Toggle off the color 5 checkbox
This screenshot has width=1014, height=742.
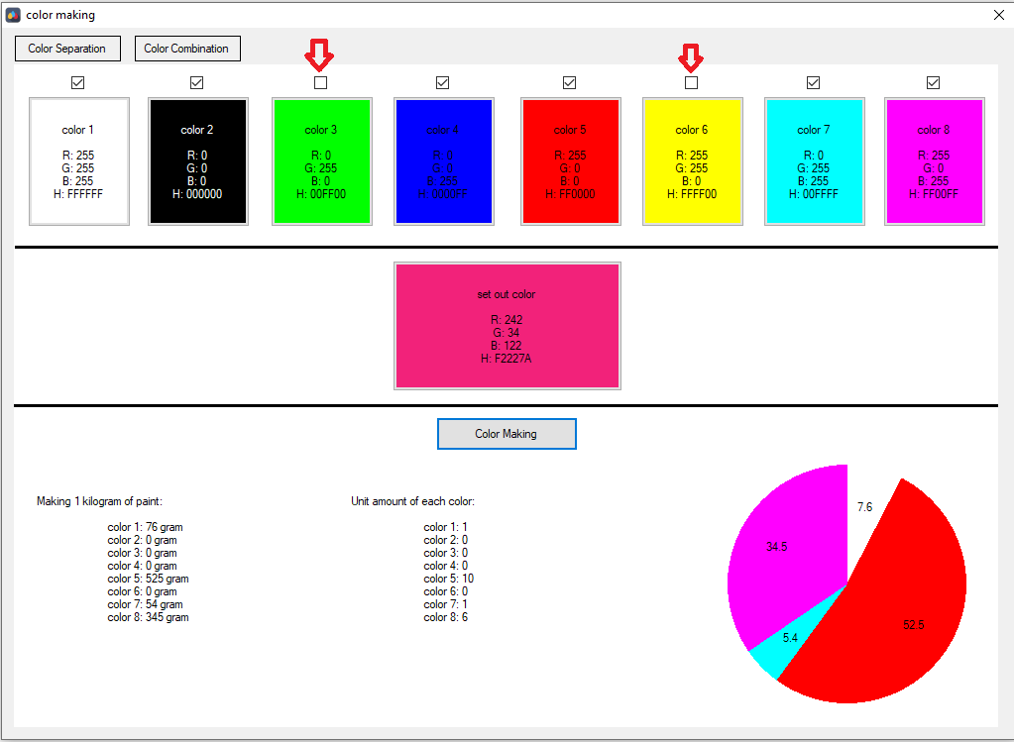(x=569, y=83)
